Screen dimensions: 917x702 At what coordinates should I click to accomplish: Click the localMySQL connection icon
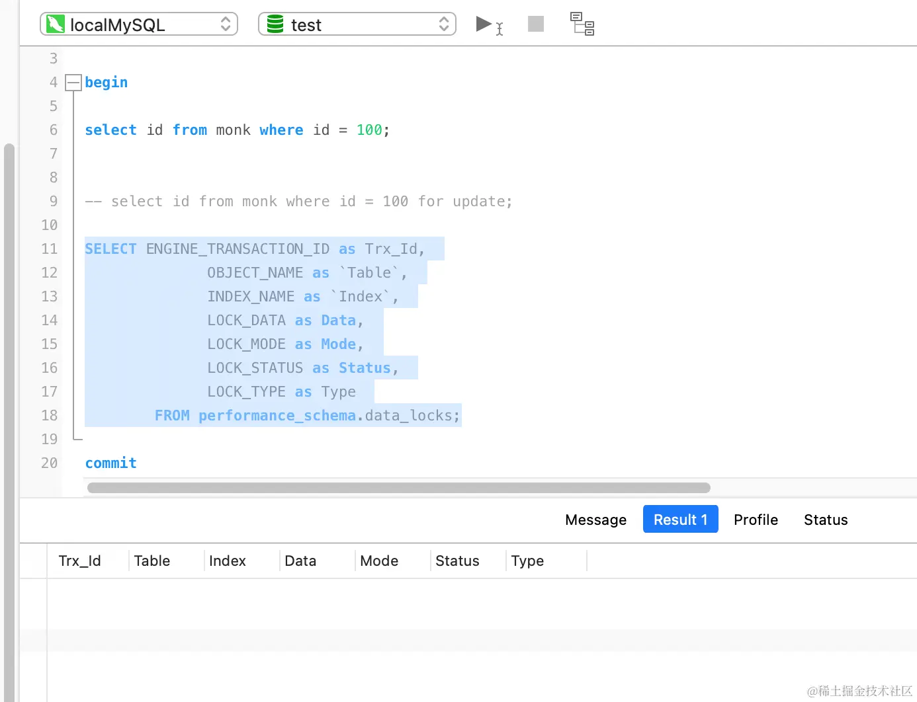tap(56, 24)
